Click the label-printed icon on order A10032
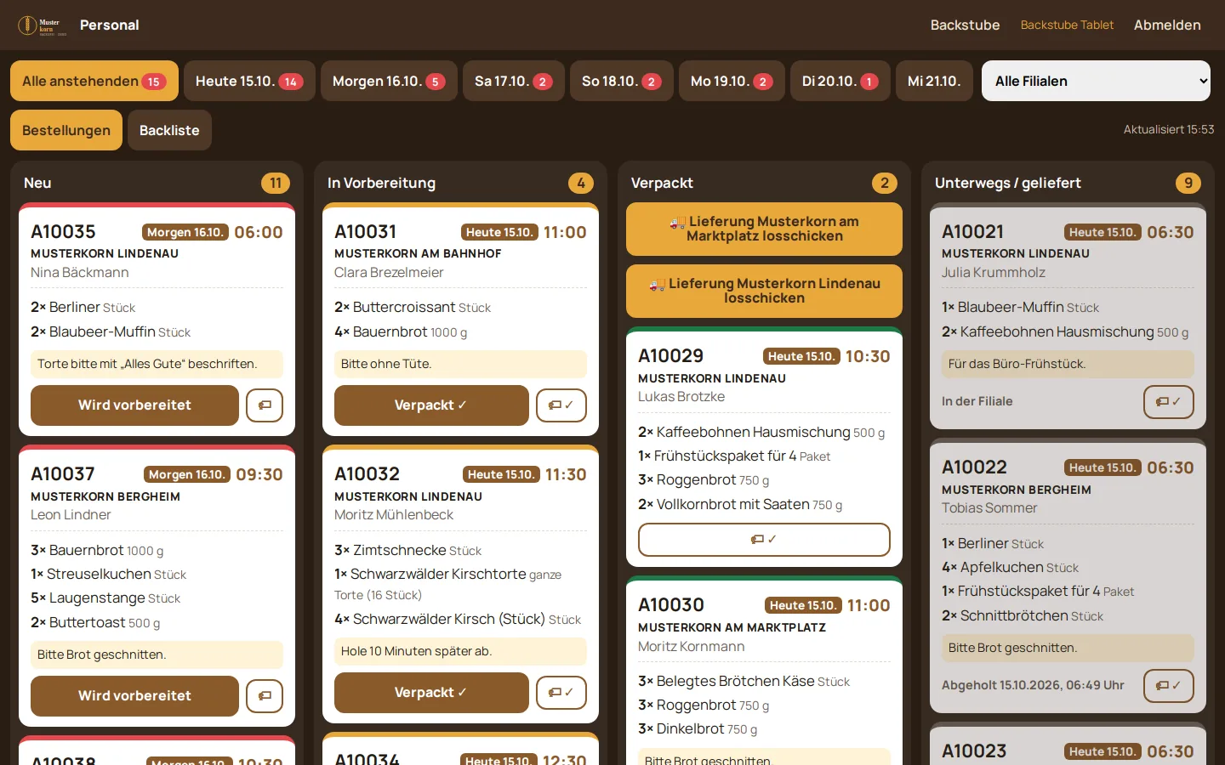The height and width of the screenshot is (765, 1225). [561, 693]
